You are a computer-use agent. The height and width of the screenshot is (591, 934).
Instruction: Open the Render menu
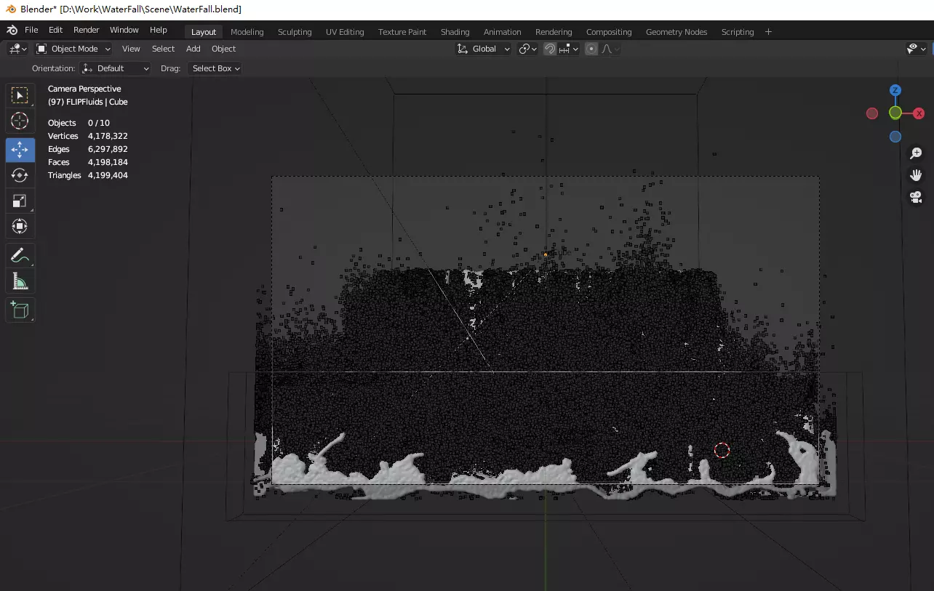click(87, 30)
